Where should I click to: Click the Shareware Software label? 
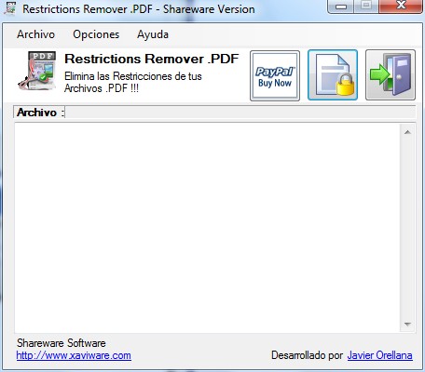[x=62, y=343]
